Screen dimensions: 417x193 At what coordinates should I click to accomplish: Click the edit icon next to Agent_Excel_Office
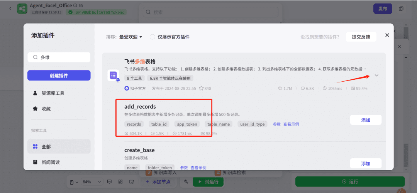(81, 5)
